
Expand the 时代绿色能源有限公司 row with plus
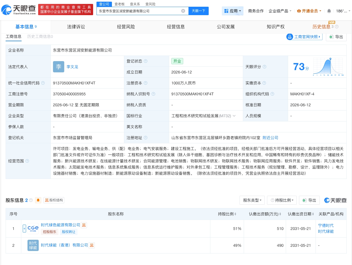[24, 229]
